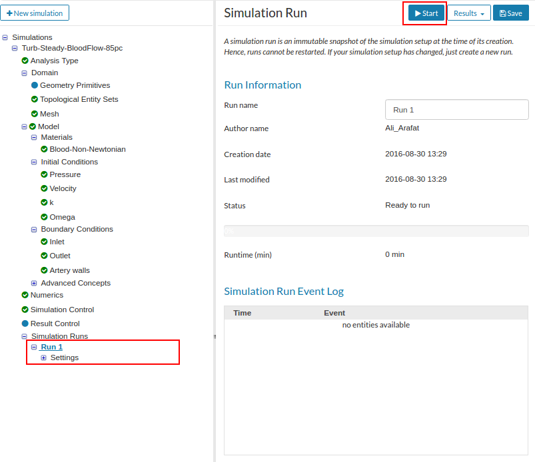The height and width of the screenshot is (462, 535).
Task: Click the Ready to run status text
Action: click(407, 205)
